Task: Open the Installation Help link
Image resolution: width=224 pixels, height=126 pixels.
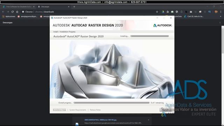Action: (59, 110)
